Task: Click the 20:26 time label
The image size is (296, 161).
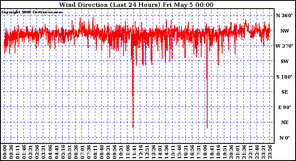Action: 231,152
